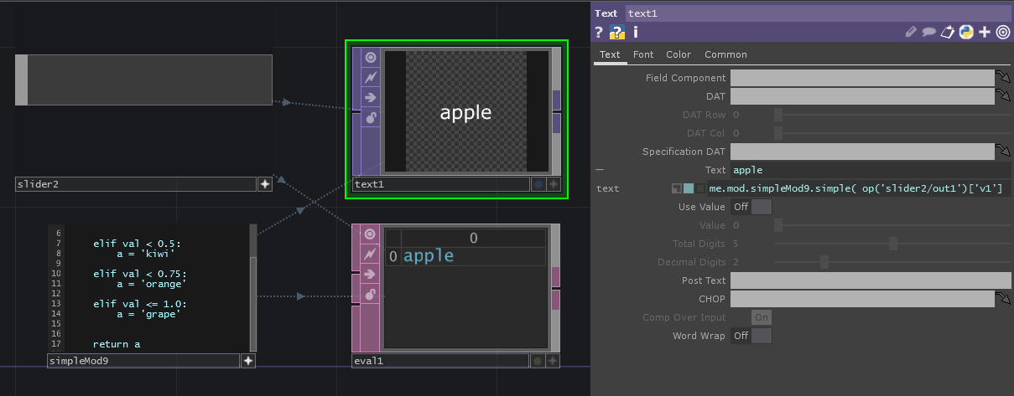Image resolution: width=1014 pixels, height=396 pixels.
Task: Click the info 'i' icon in the parameter header
Action: click(x=636, y=33)
